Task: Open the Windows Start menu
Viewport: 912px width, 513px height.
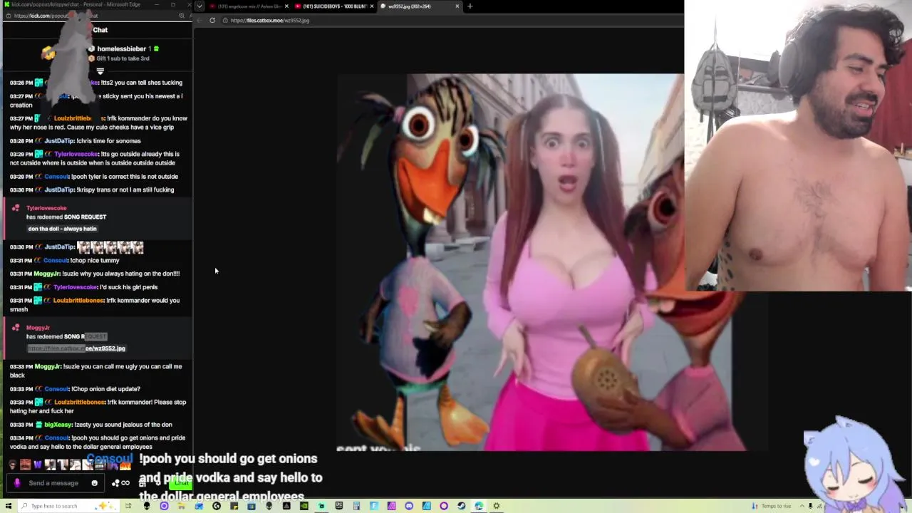Action: coord(9,506)
